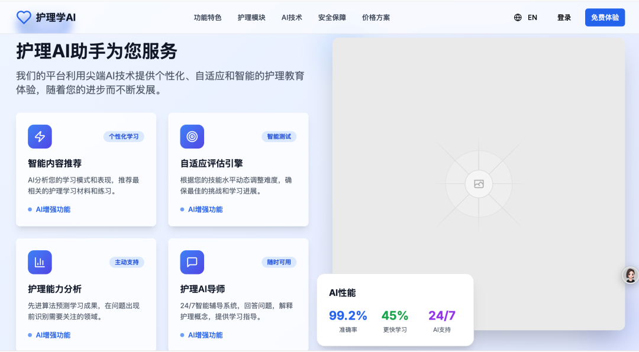
Task: Navigate to 价格方案 pricing page
Action: (376, 18)
